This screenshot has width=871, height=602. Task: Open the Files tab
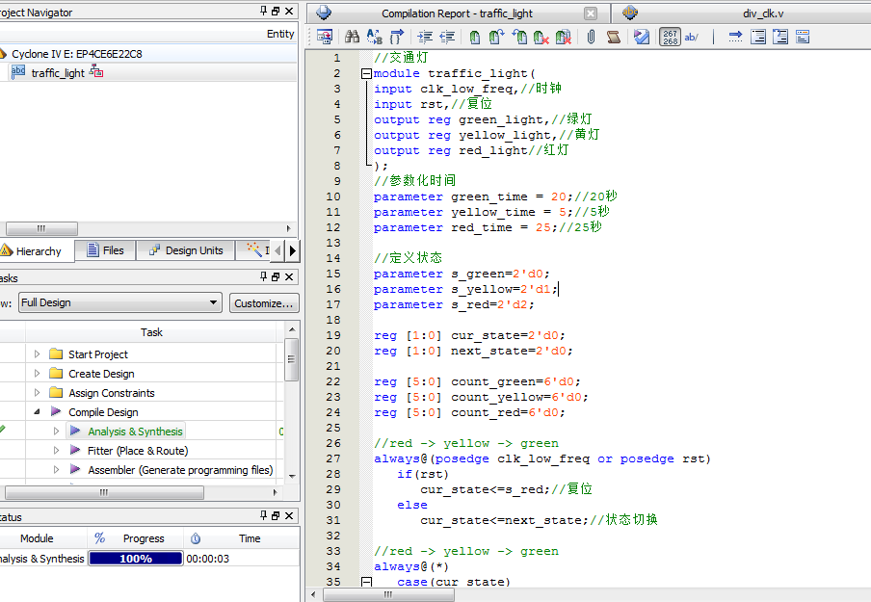click(x=106, y=250)
